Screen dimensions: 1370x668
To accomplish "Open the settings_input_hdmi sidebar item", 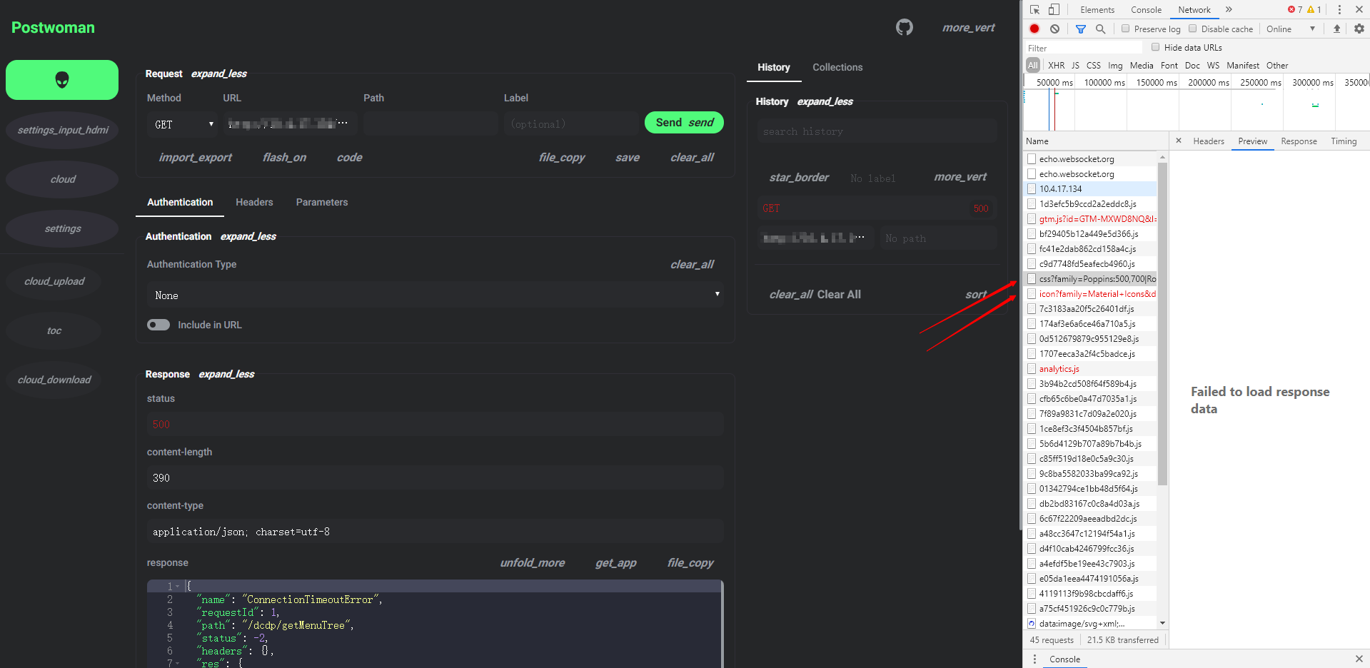I will tap(62, 130).
